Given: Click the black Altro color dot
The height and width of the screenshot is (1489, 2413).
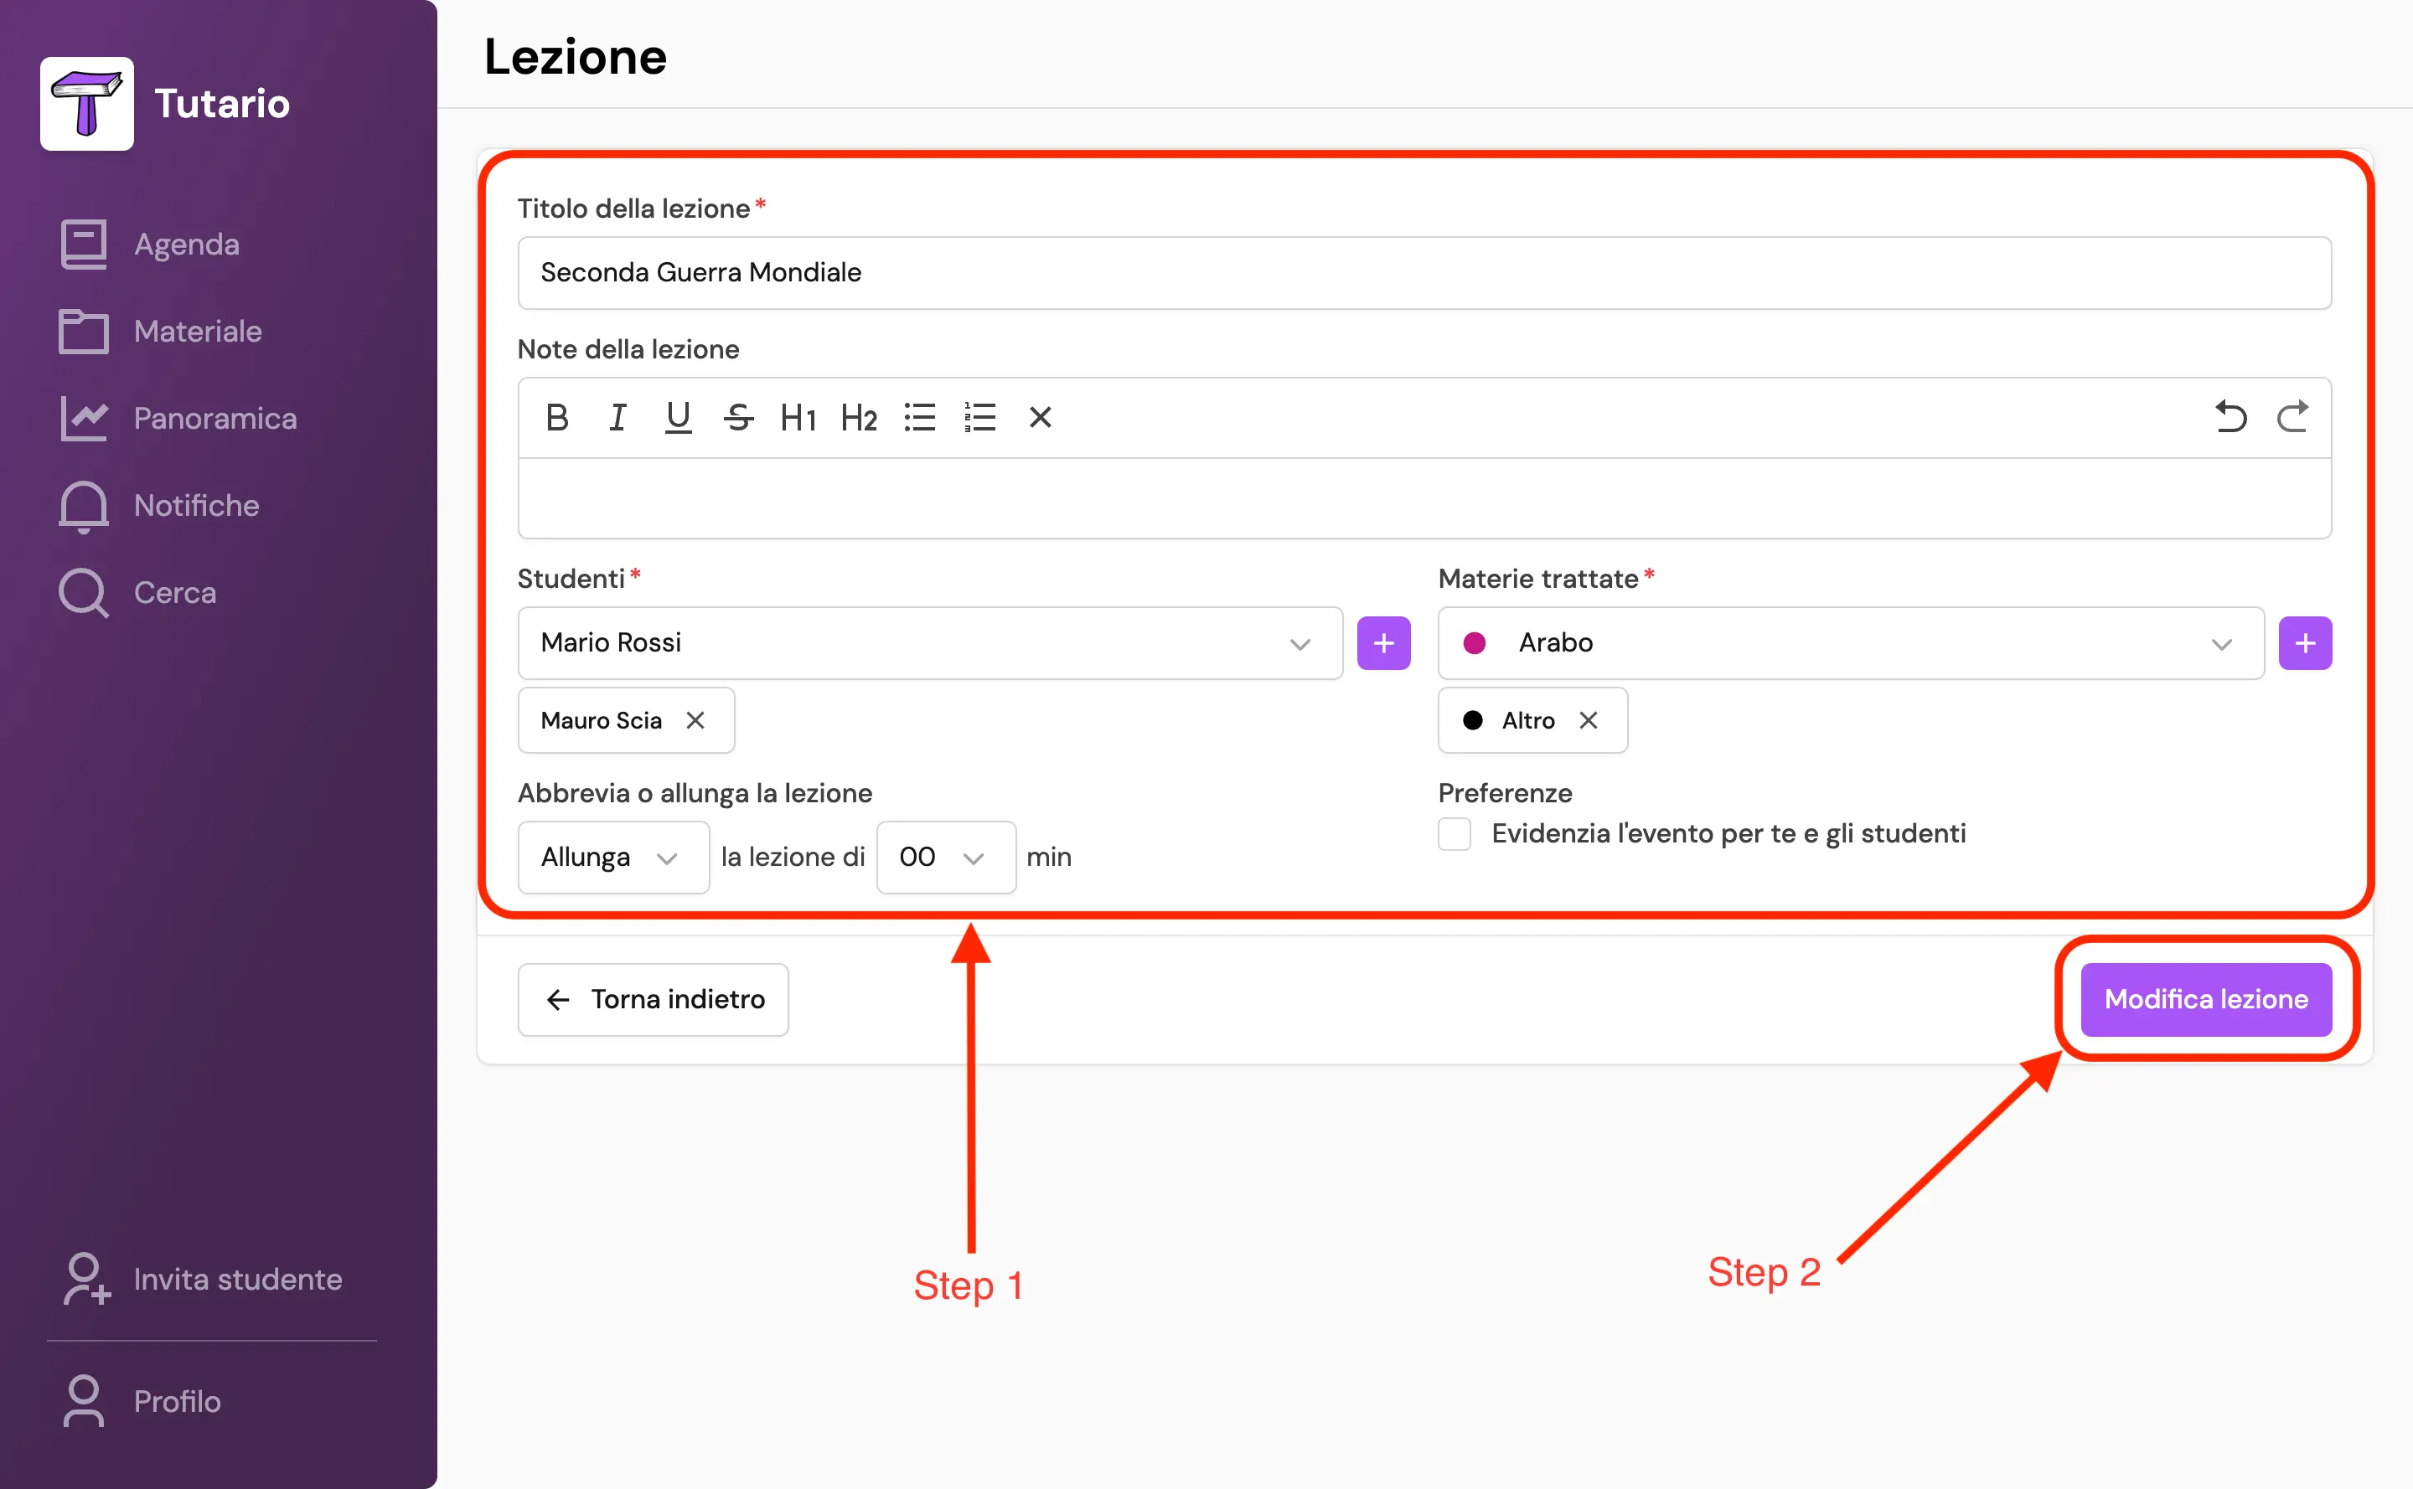Looking at the screenshot, I should 1473,721.
